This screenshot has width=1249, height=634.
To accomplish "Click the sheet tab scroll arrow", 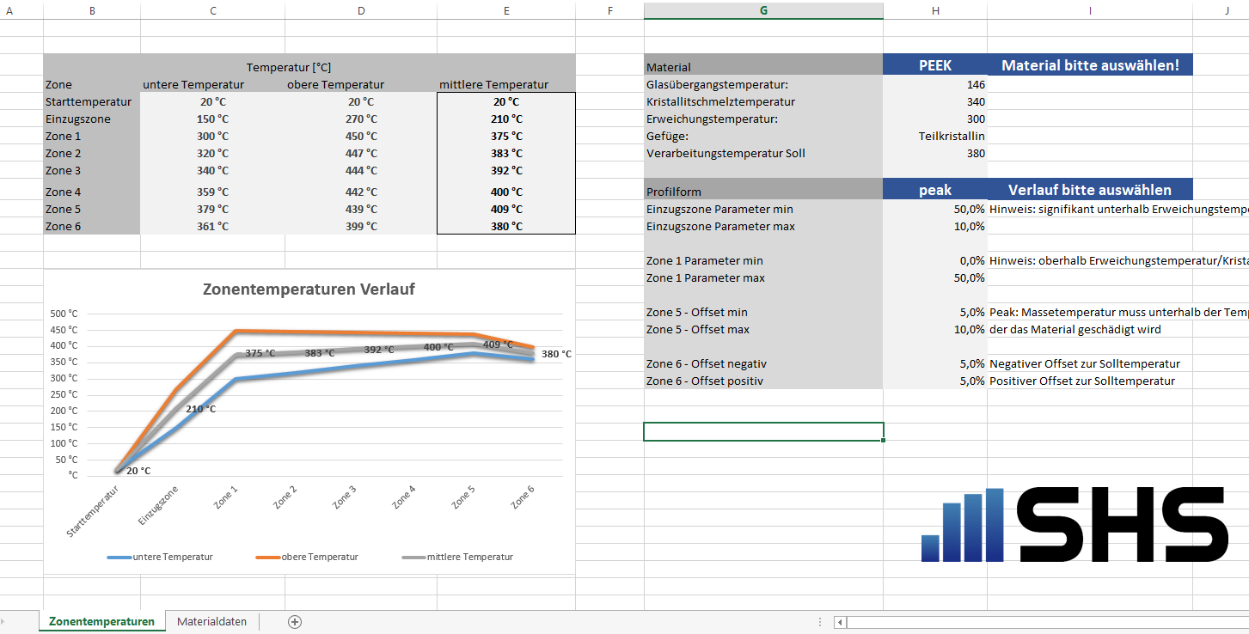I will tap(3, 622).
